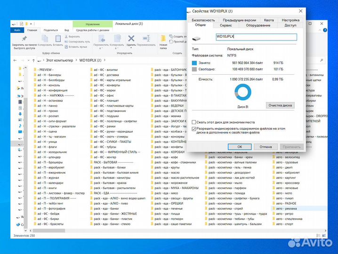The width and height of the screenshot is (338, 254).
Task: Click the down arrow of the sidebar scrollbar
Action: pos(25,230)
